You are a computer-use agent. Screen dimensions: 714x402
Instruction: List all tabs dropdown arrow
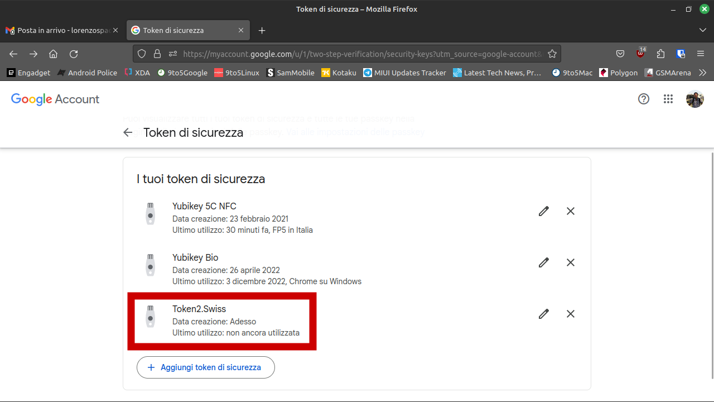tap(702, 30)
